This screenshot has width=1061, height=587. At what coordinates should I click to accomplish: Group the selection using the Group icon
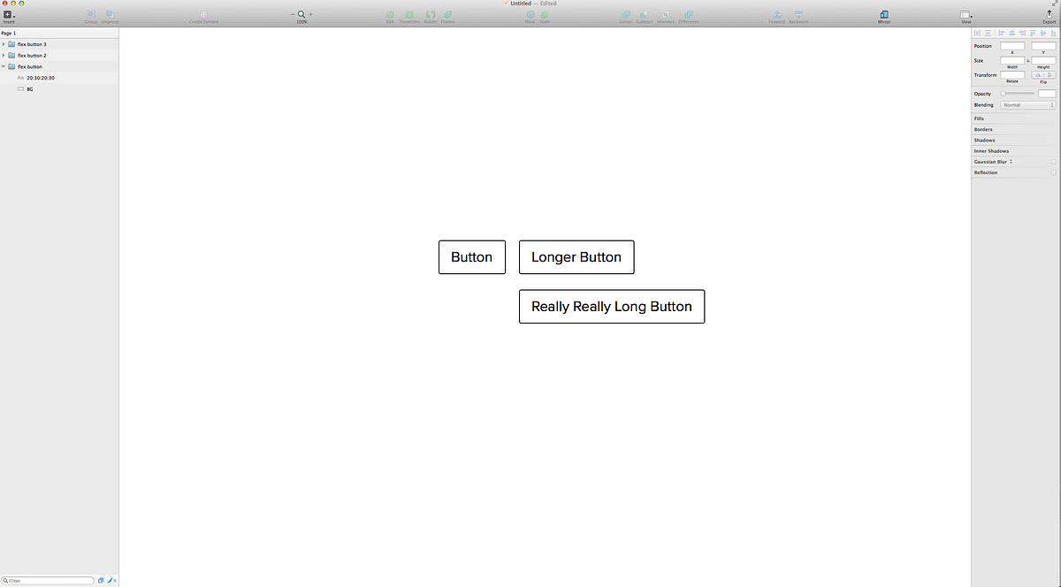tap(90, 15)
